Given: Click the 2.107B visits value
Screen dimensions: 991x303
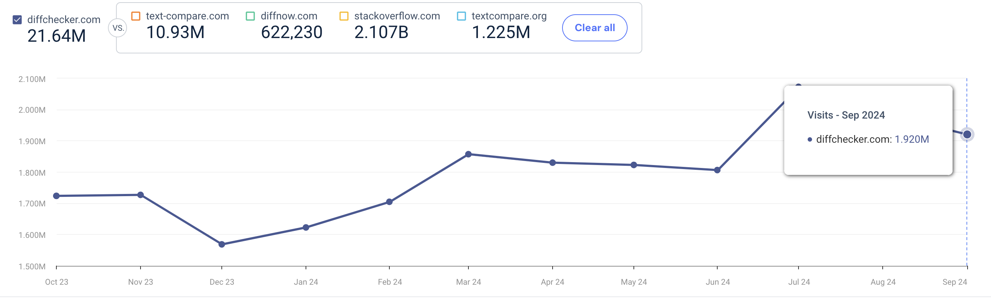Looking at the screenshot, I should 381,32.
